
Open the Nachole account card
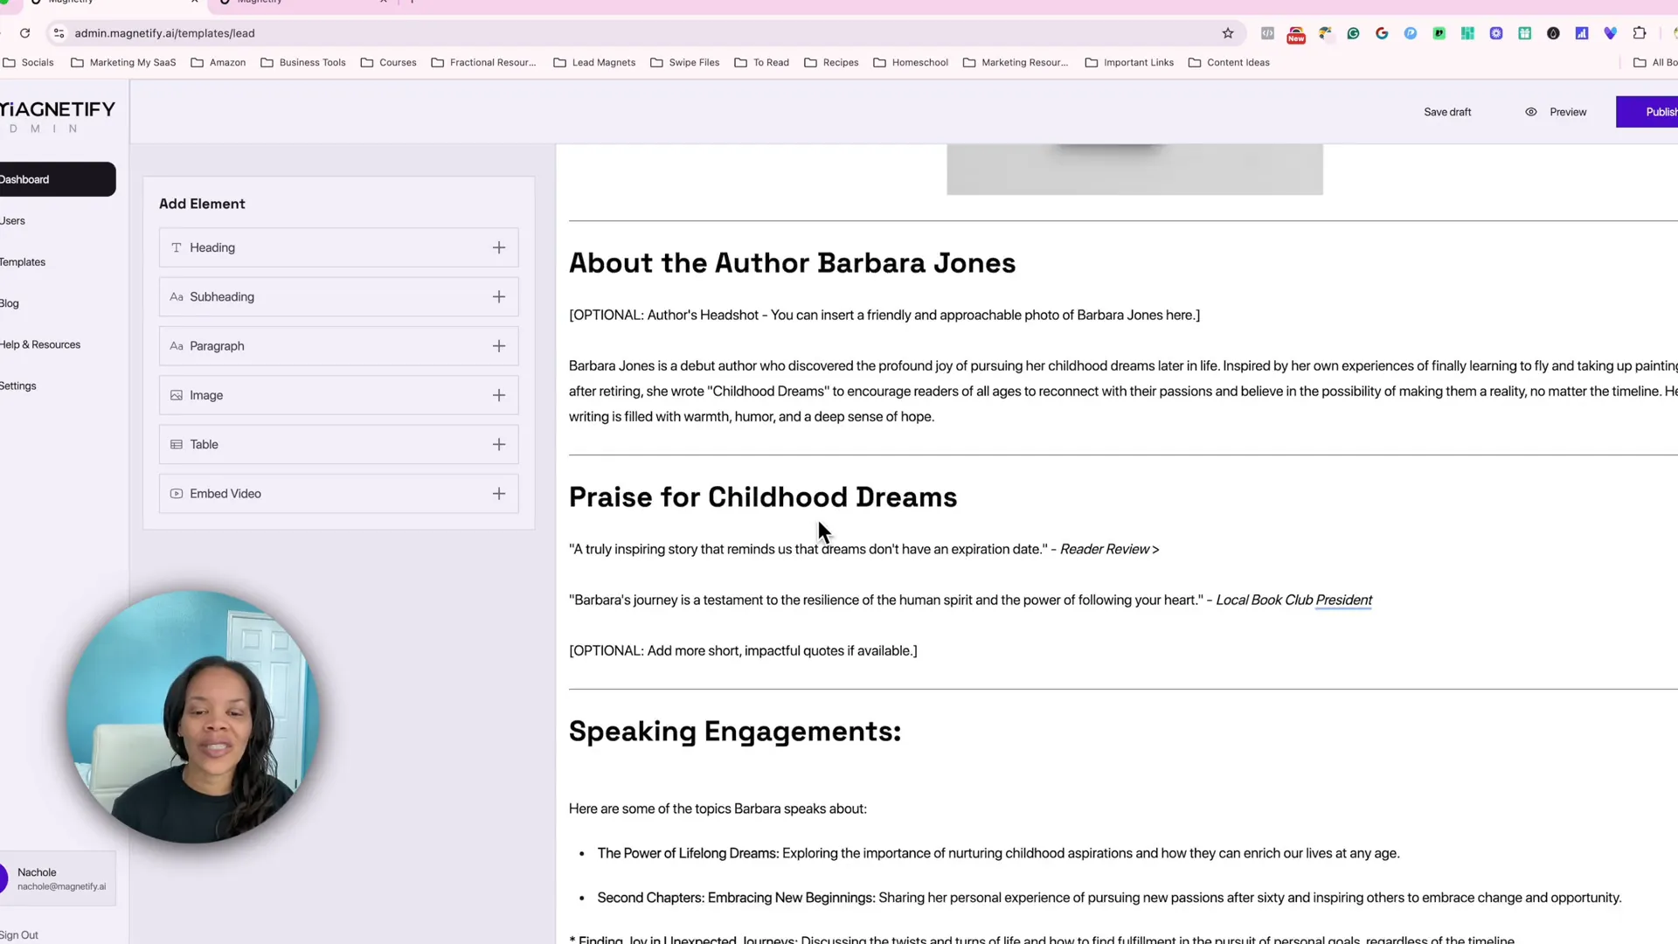coord(57,878)
